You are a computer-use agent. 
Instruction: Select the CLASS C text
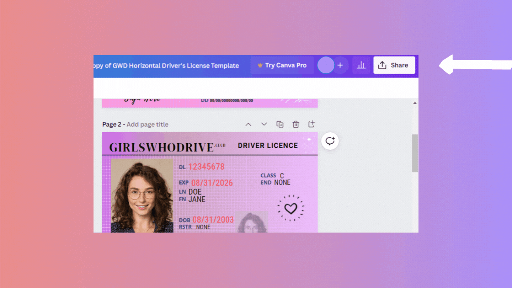pos(272,176)
